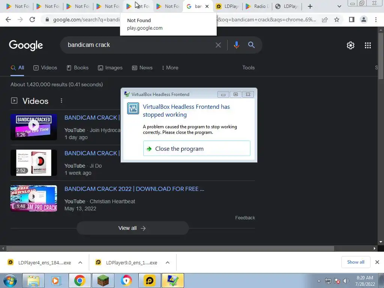The width and height of the screenshot is (384, 288).
Task: Close the active bandicam search tab
Action: (x=207, y=6)
